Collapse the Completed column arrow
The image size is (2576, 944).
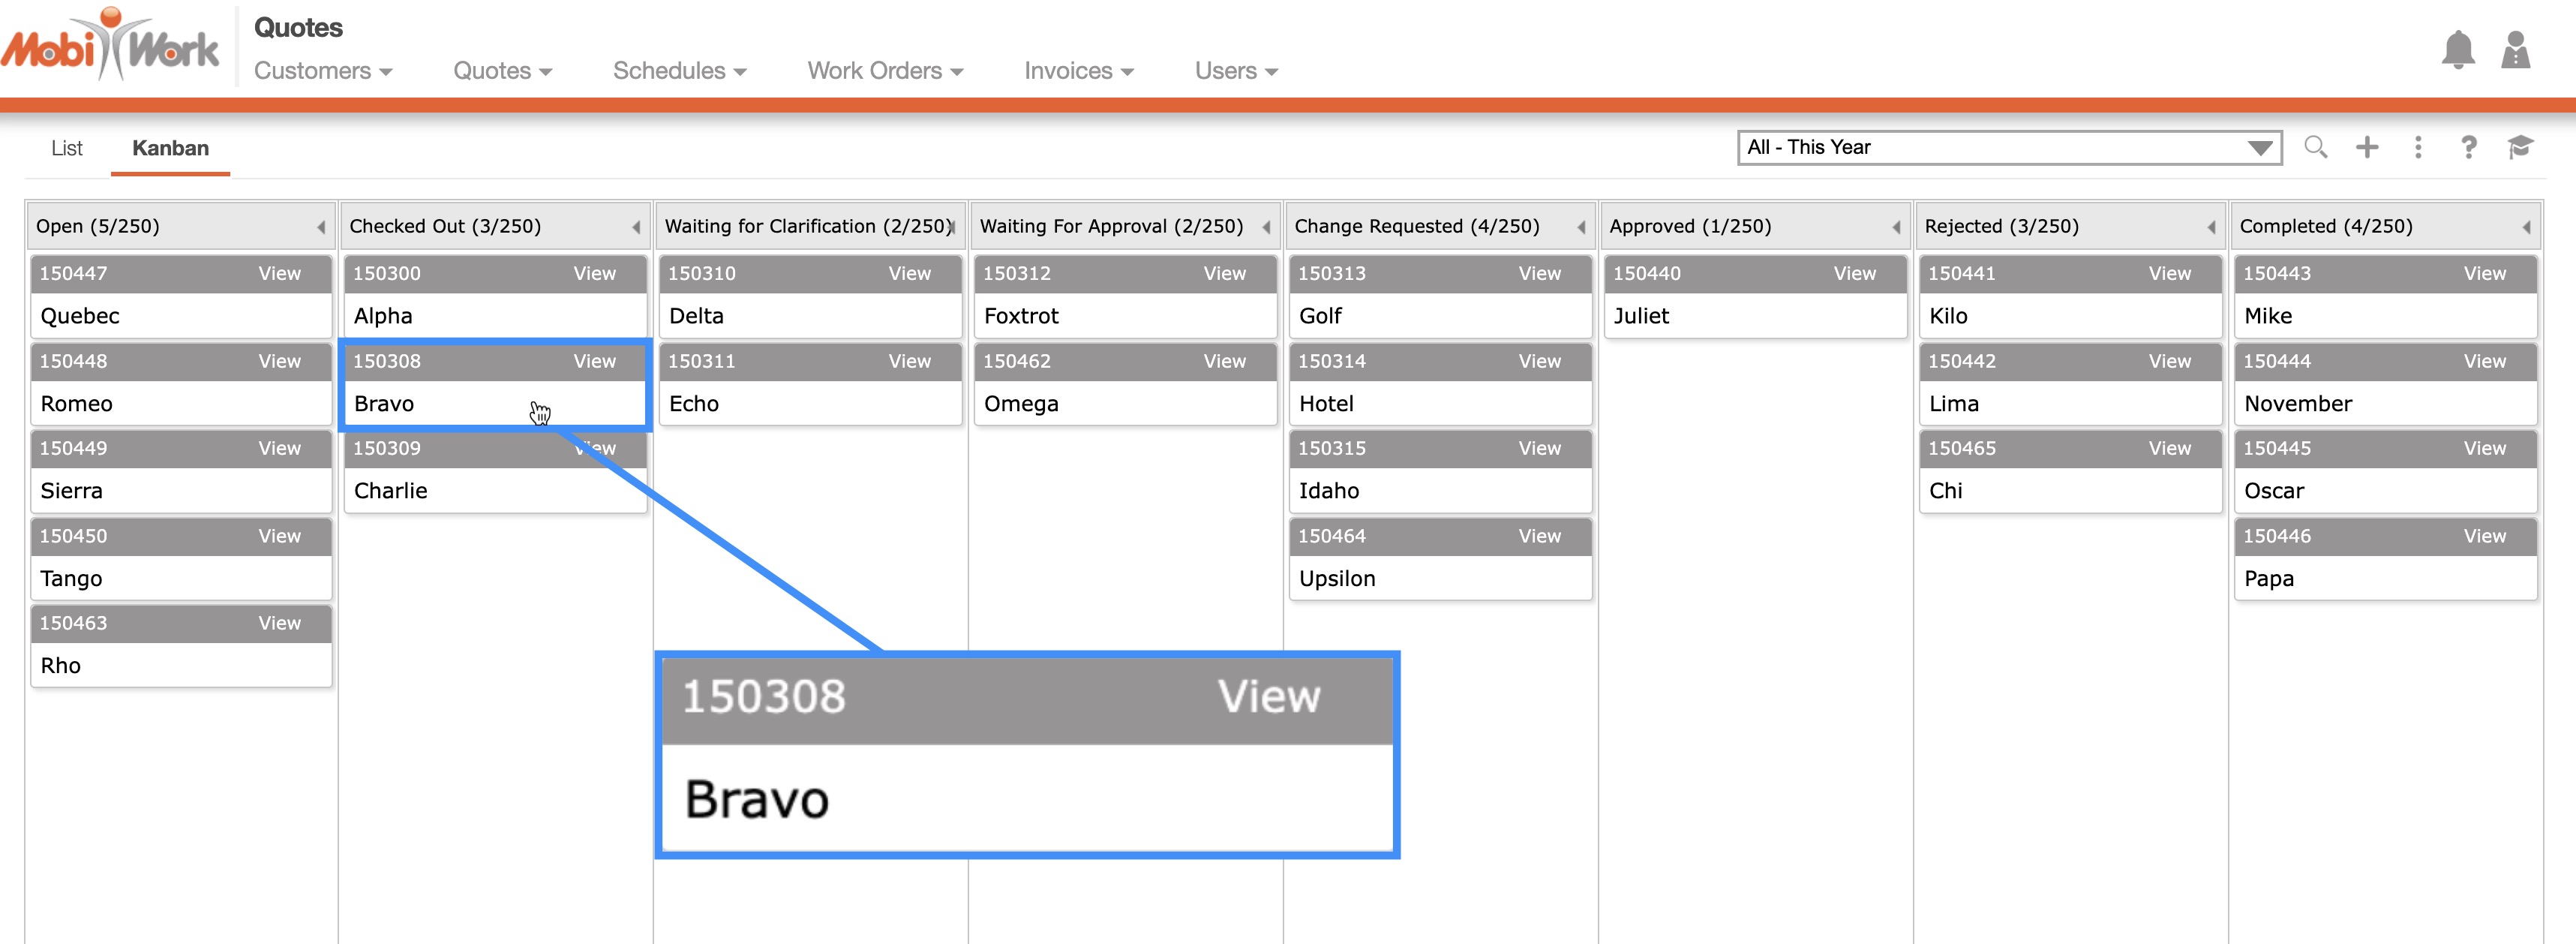point(2526,227)
